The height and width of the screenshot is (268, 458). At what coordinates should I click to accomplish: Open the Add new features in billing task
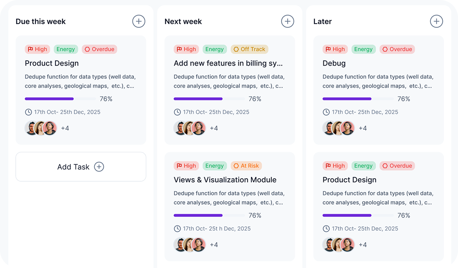pyautogui.click(x=228, y=63)
